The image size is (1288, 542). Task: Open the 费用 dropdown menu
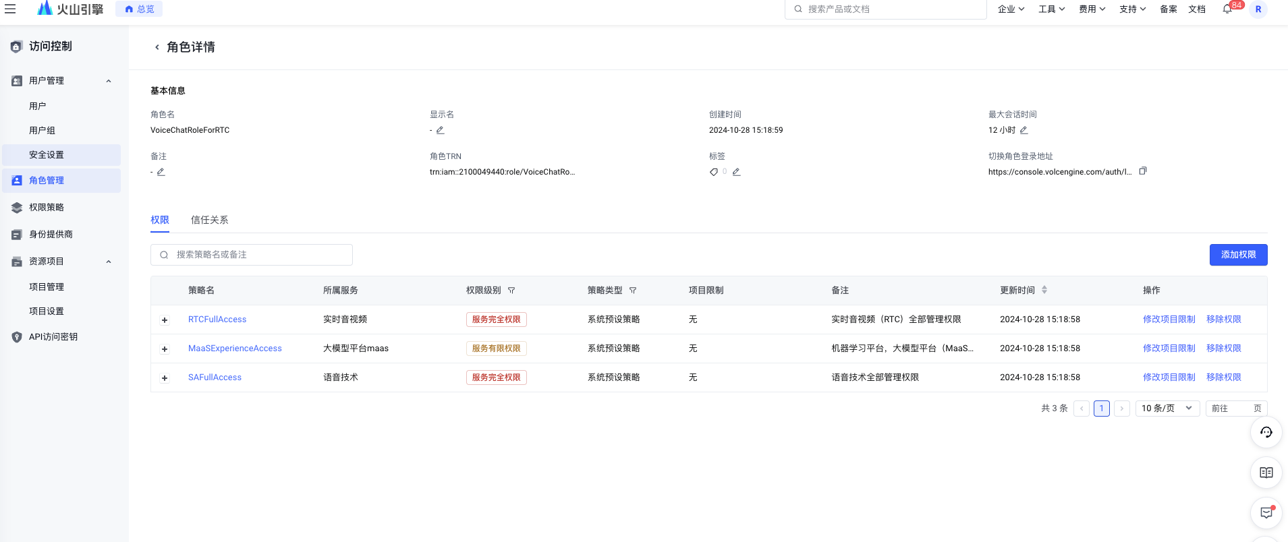1092,9
